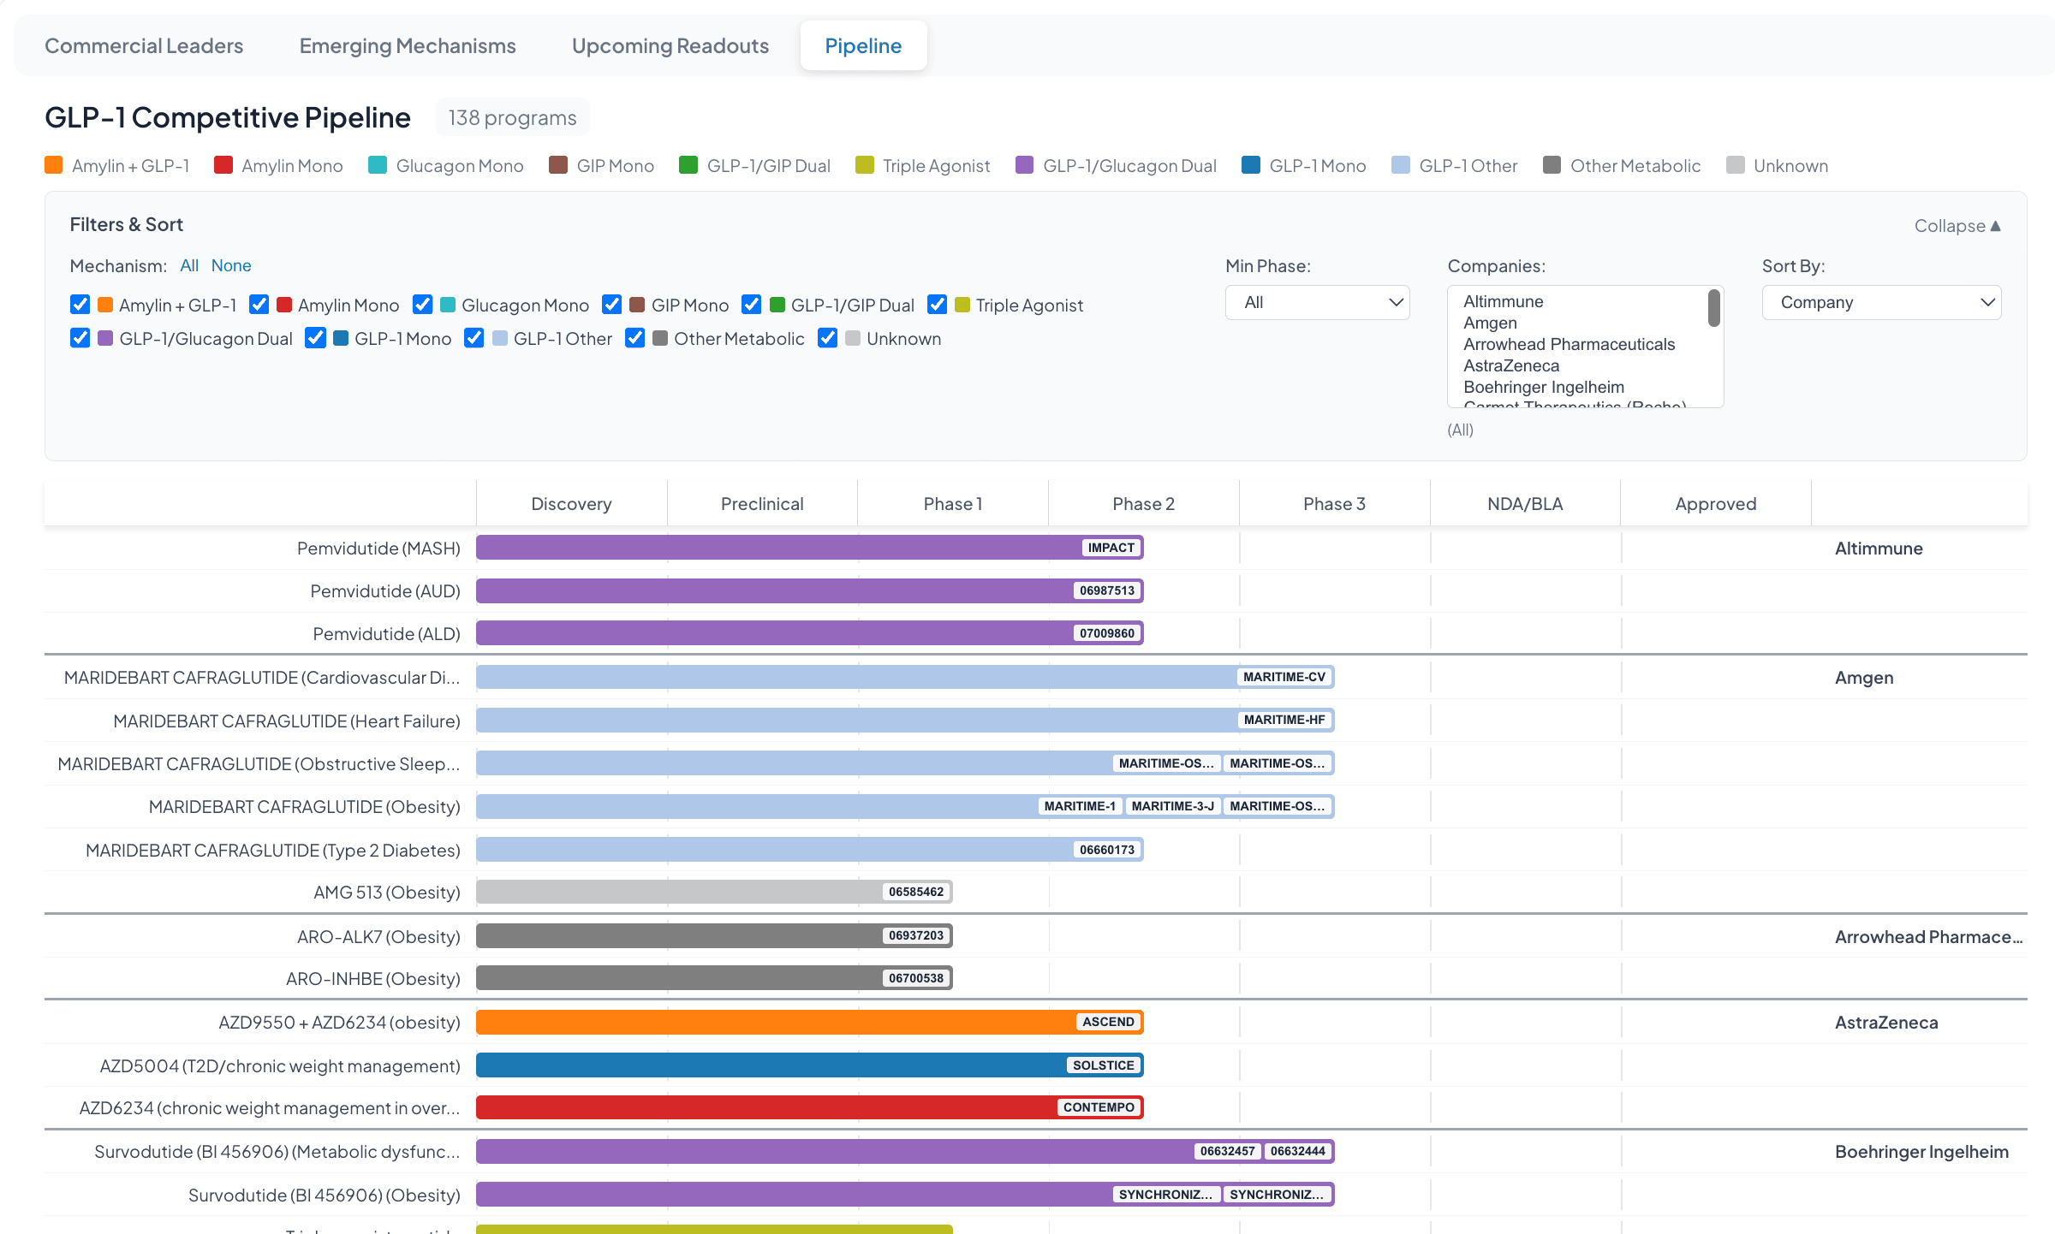Click the 06632457 trial badge on Survodutide
2055x1234 pixels.
coord(1226,1151)
